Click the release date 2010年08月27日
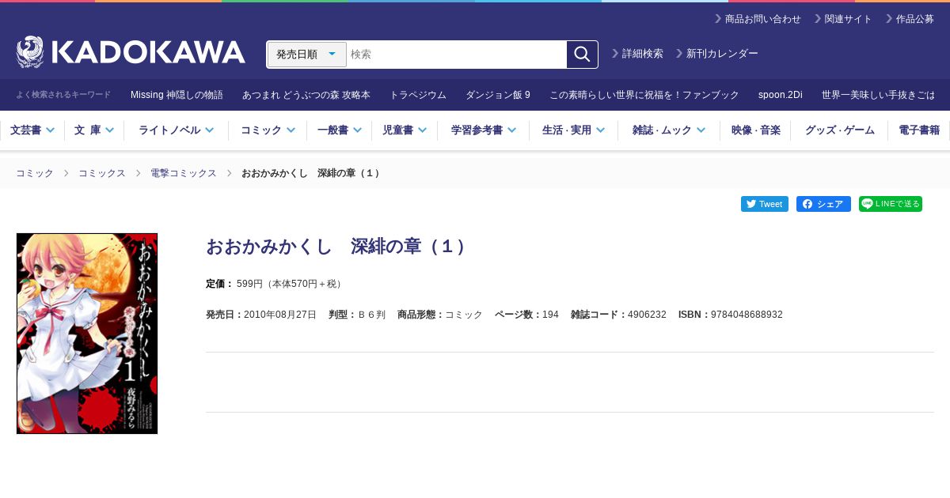950x498 pixels. tap(280, 315)
